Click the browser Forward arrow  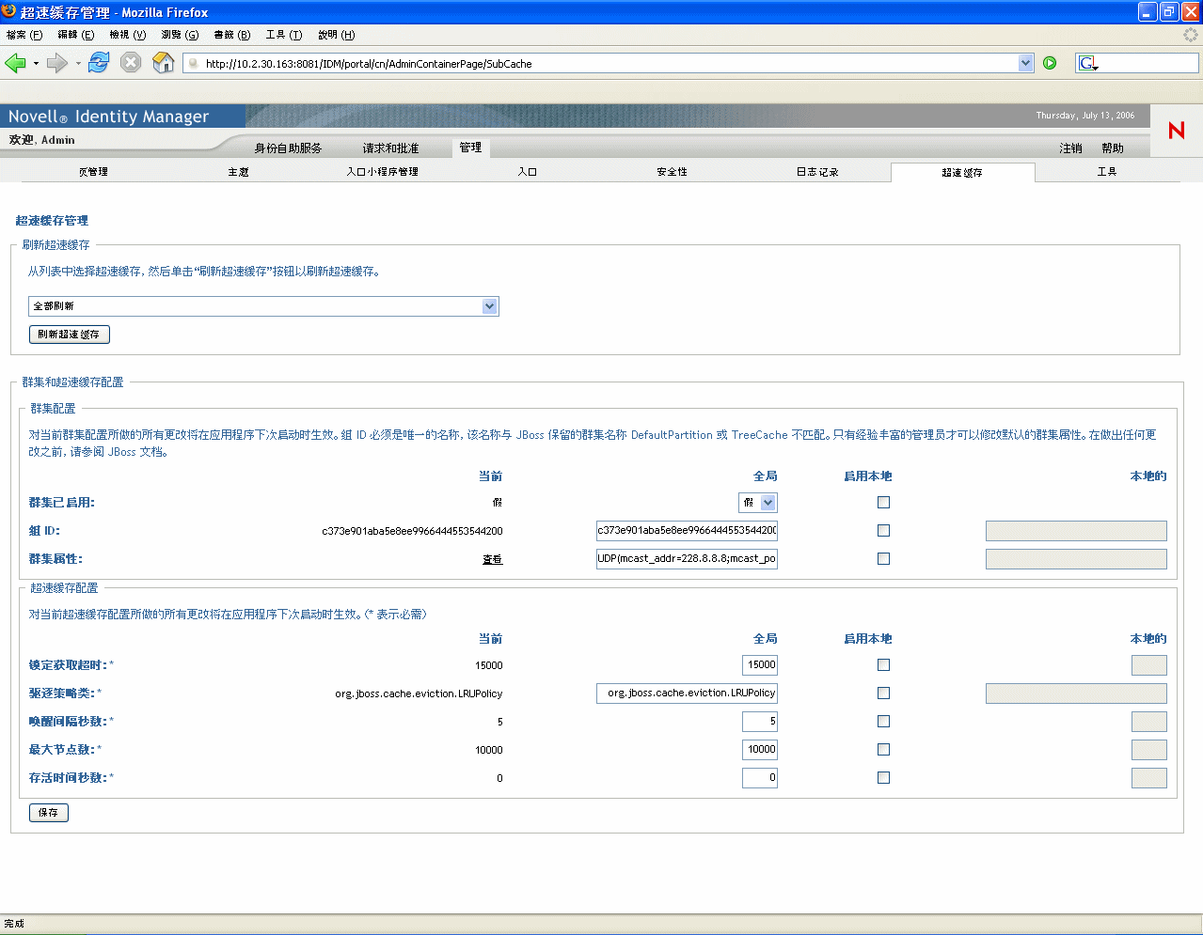(x=56, y=63)
